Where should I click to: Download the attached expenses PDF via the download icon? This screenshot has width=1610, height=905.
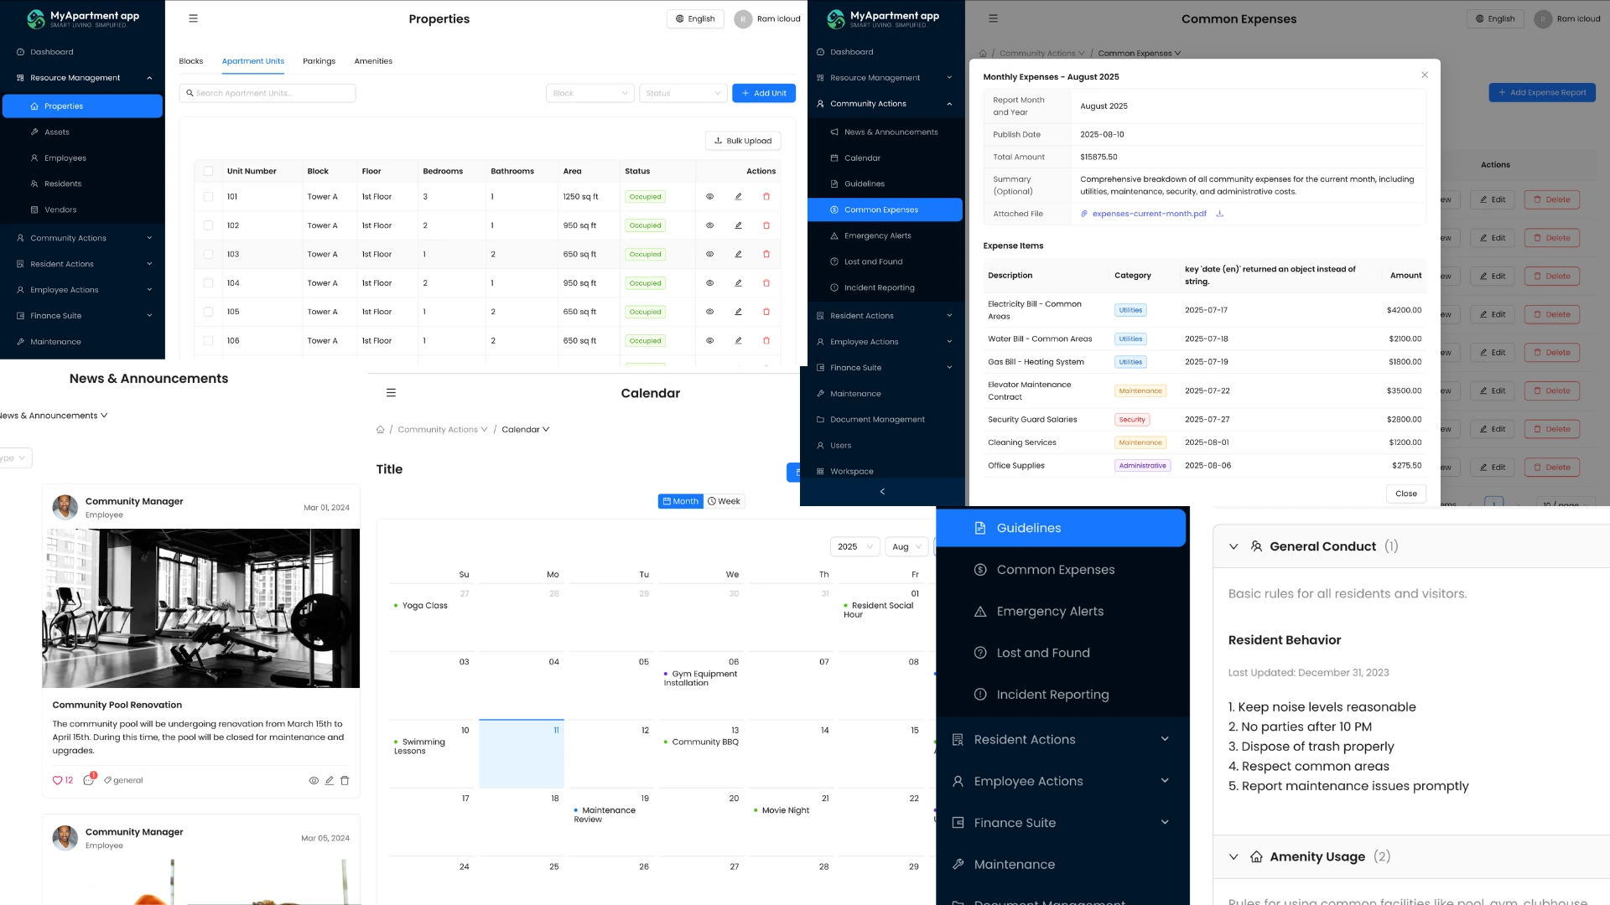coord(1220,214)
